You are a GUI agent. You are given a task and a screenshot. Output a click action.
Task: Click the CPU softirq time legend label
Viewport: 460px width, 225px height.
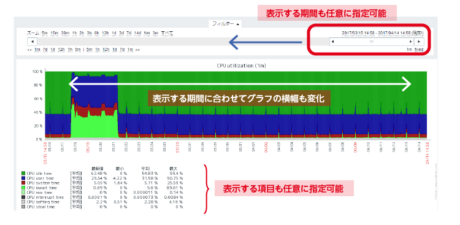43,202
